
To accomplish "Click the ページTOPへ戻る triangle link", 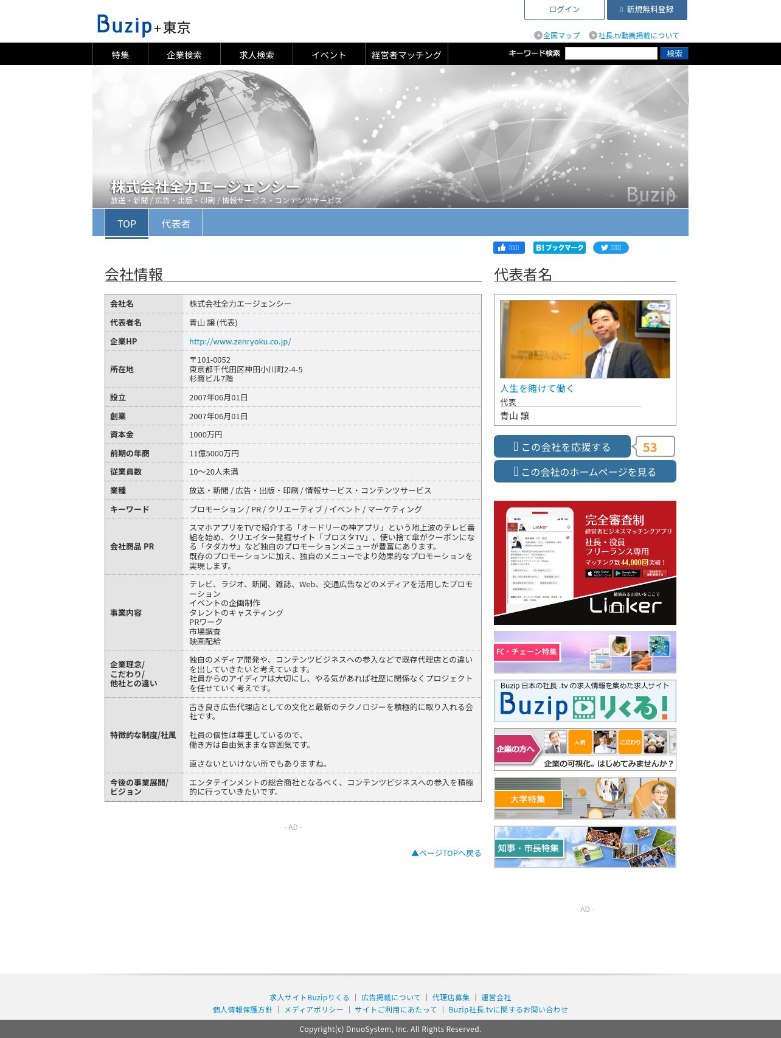I will pos(446,853).
